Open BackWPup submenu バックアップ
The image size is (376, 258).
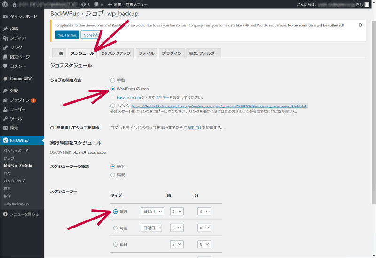pyautogui.click(x=14, y=181)
